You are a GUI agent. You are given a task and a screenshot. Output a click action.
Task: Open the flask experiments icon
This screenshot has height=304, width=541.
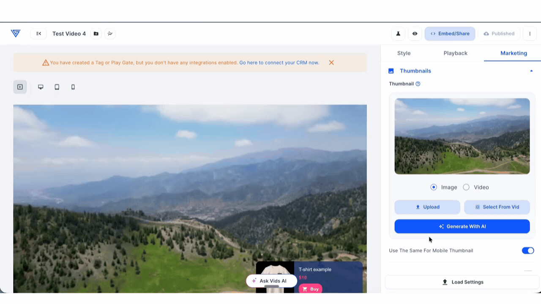(398, 33)
